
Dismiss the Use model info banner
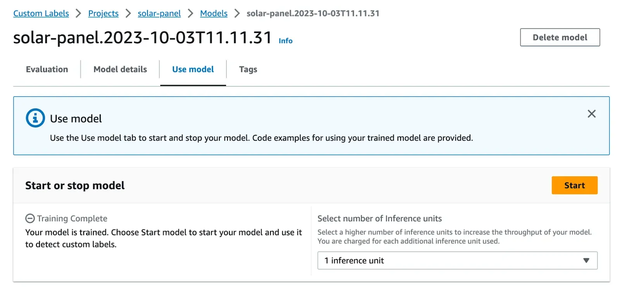(x=591, y=114)
